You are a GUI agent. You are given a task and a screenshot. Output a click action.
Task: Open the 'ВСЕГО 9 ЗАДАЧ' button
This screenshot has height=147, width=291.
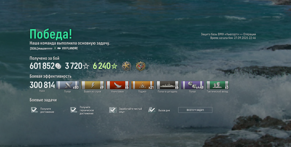tap(195, 110)
